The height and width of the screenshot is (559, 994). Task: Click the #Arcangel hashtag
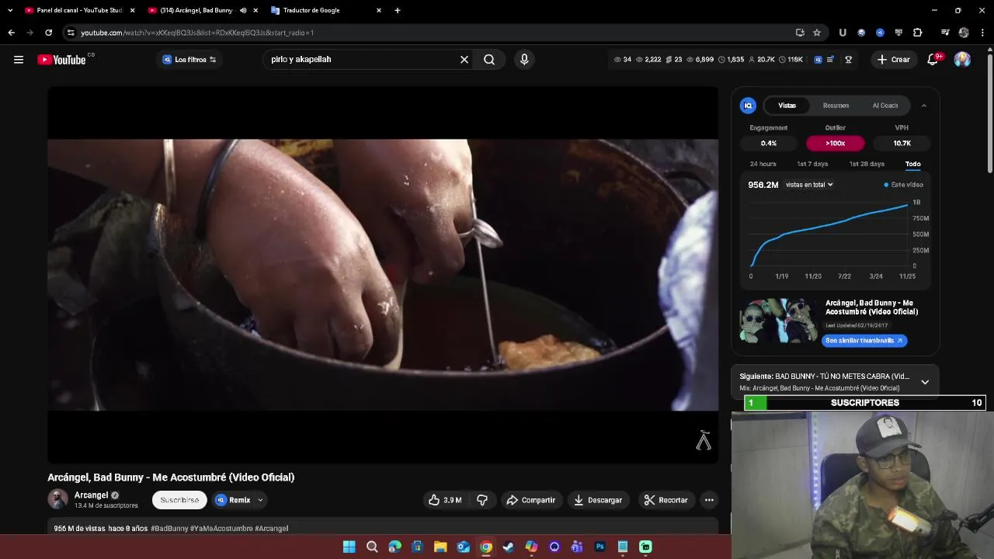pos(271,529)
